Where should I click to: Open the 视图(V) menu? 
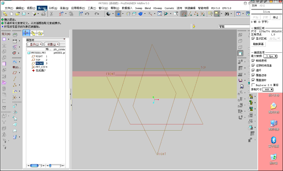(x=31, y=8)
